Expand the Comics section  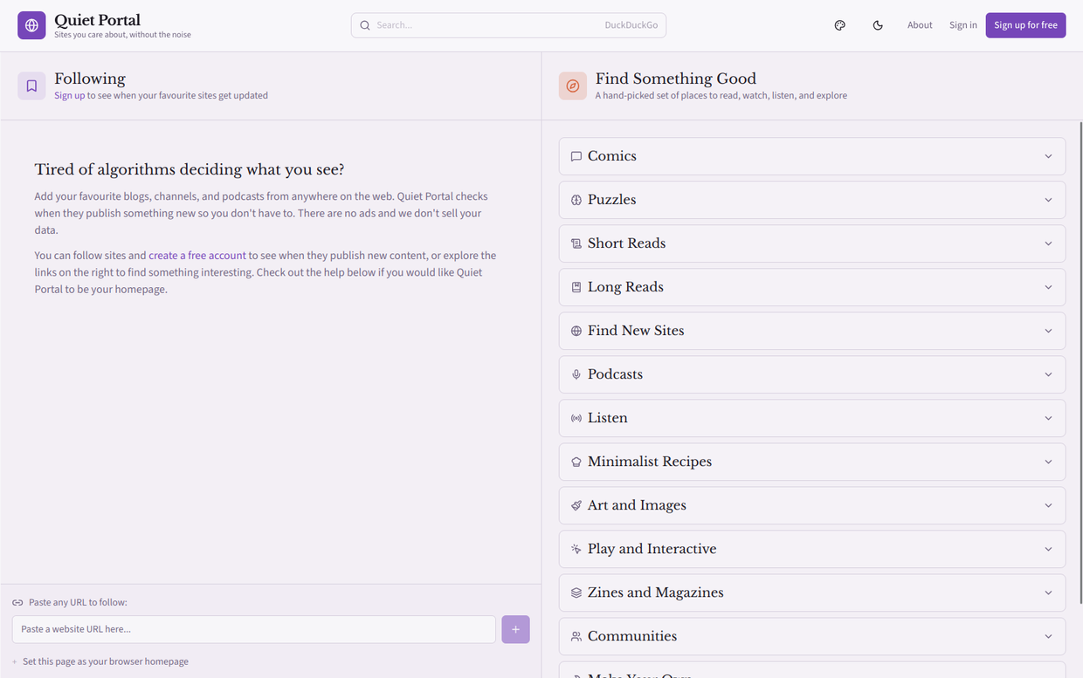pyautogui.click(x=811, y=156)
